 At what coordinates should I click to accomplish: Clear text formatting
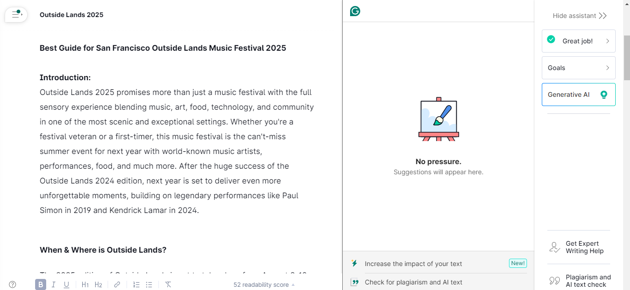(x=168, y=284)
